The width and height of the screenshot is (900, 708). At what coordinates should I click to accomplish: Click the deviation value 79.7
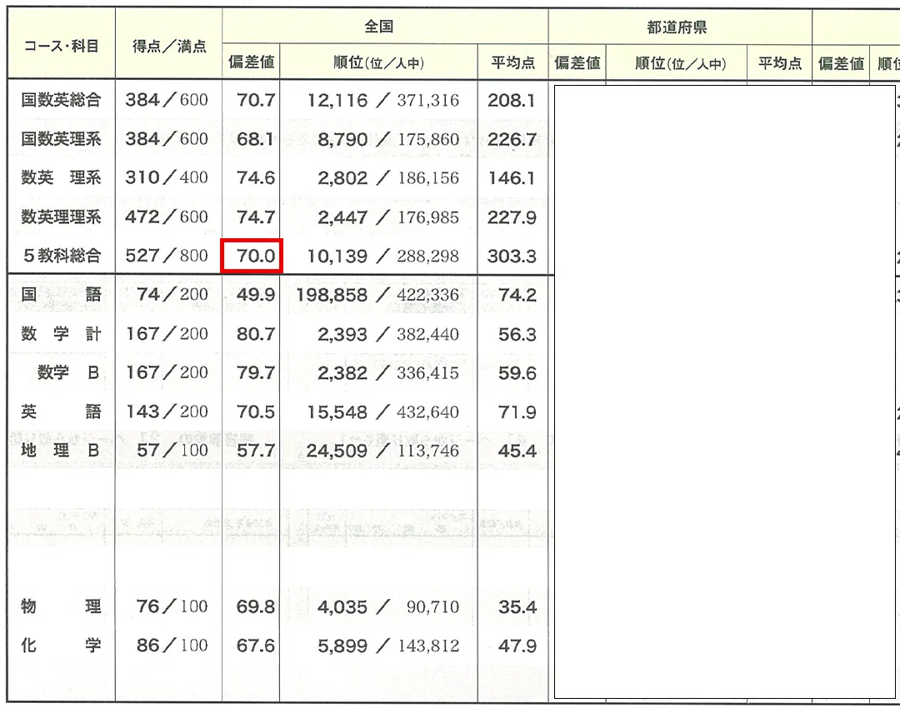(x=256, y=373)
